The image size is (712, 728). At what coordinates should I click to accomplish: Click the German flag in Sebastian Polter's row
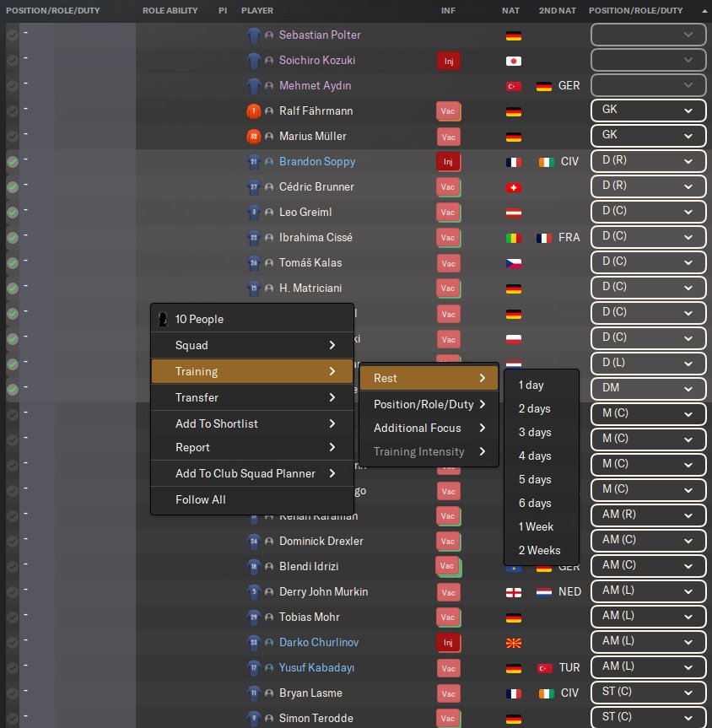coord(513,35)
